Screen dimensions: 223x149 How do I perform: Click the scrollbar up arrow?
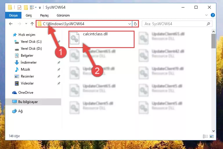tap(213, 32)
